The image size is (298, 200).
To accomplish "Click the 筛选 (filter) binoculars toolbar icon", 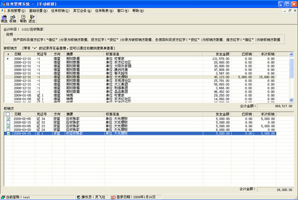I will click(4, 19).
